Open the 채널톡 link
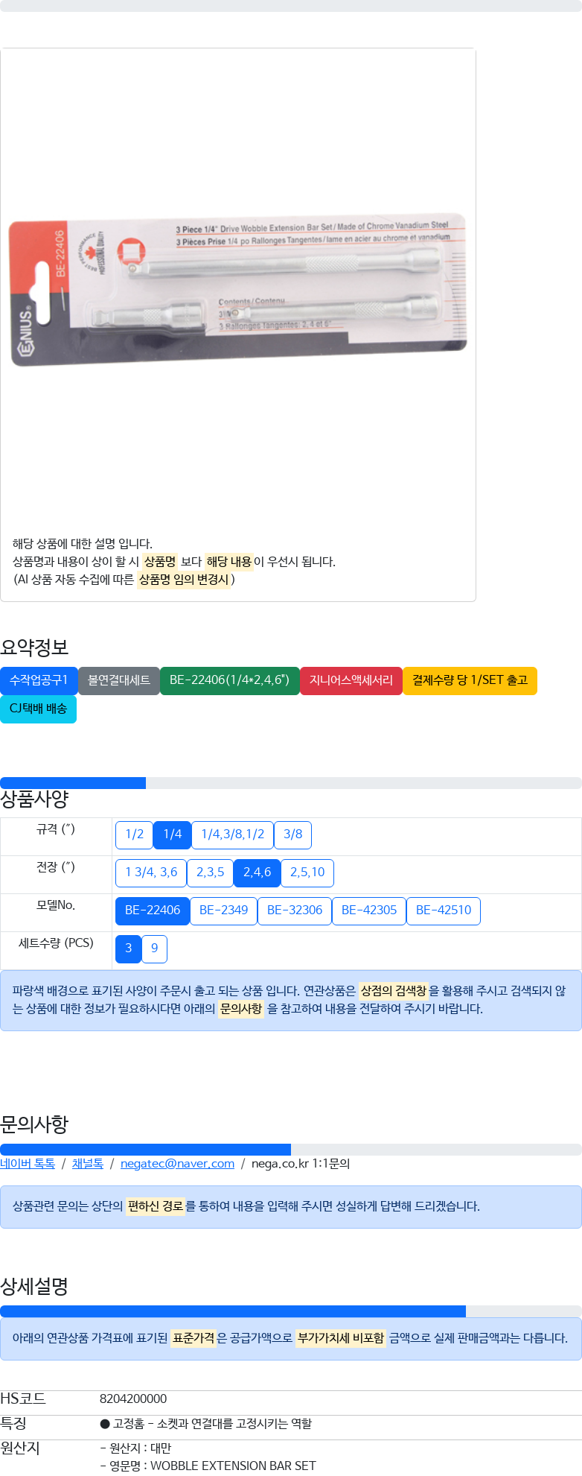582x1476 pixels. pyautogui.click(x=88, y=1164)
